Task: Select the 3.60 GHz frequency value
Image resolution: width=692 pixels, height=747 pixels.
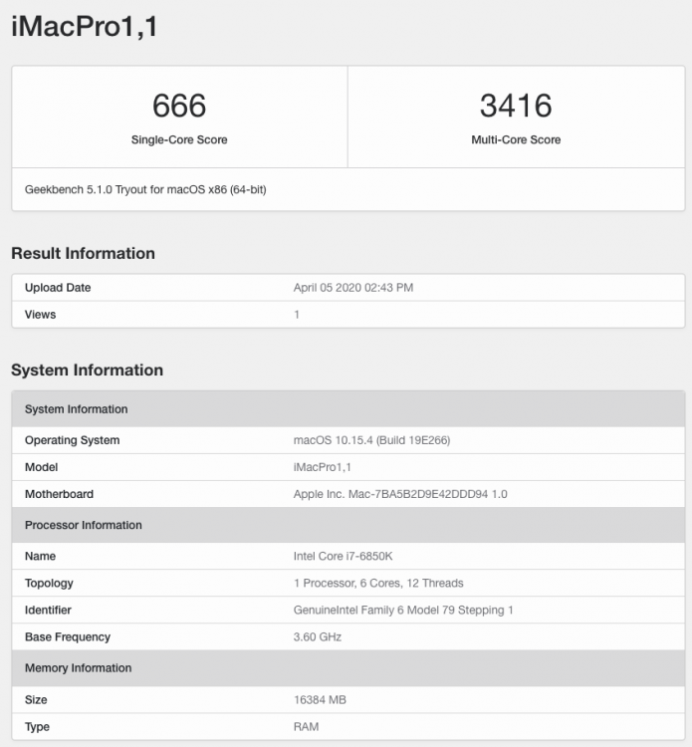Action: click(318, 637)
